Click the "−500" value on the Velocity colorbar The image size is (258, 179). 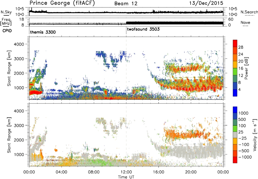[243, 151]
